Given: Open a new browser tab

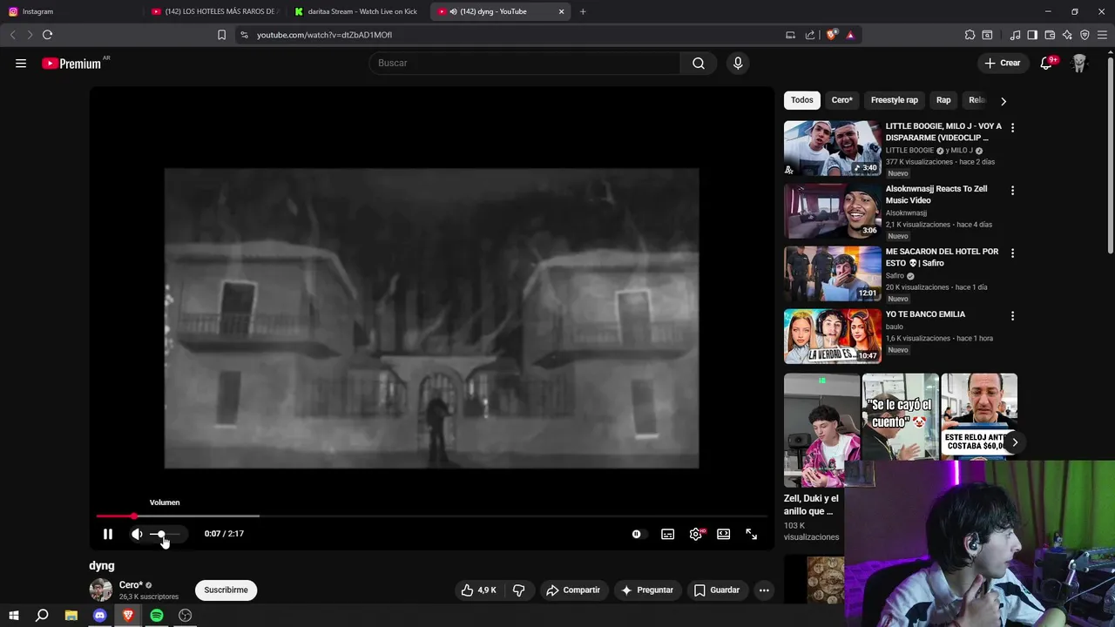Looking at the screenshot, I should tap(583, 11).
